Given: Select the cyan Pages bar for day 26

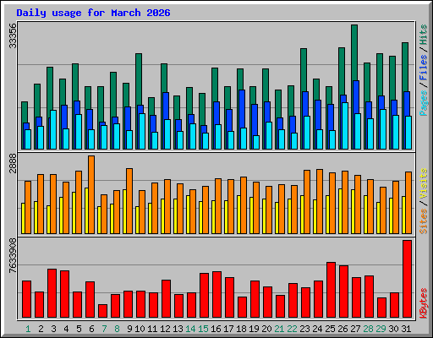Looking at the screenshot, I should (x=345, y=126).
